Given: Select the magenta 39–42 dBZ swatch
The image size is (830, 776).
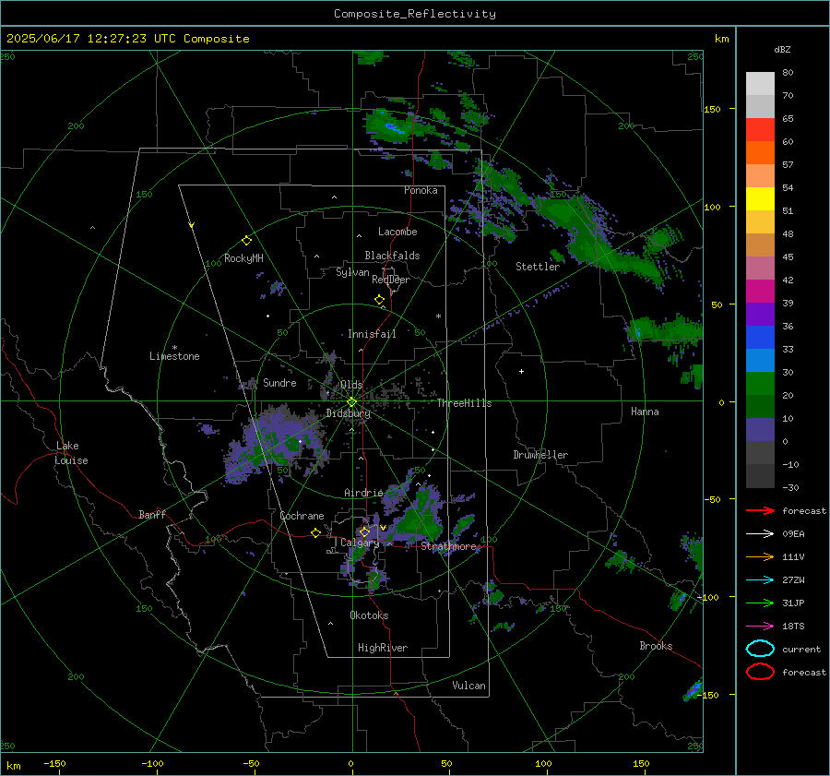Looking at the screenshot, I should 760,292.
